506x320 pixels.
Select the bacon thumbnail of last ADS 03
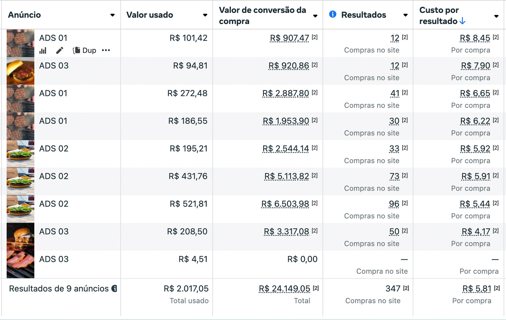20,264
